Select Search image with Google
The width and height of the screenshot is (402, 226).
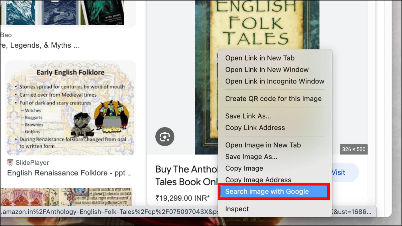click(x=274, y=191)
